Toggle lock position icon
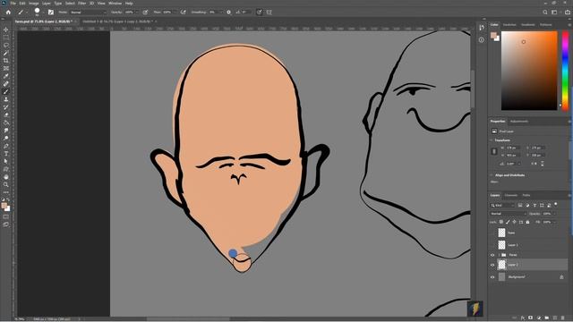The image size is (573, 322). (515, 222)
